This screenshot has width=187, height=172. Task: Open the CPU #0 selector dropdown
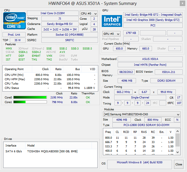click(x=89, y=14)
